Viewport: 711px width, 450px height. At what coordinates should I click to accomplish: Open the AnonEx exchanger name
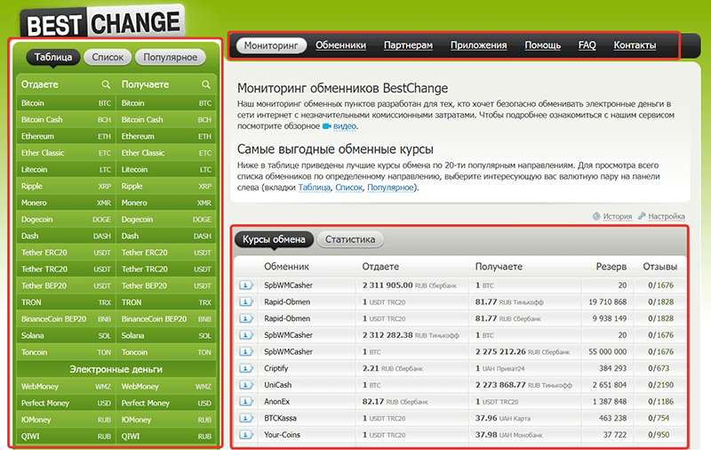(277, 401)
